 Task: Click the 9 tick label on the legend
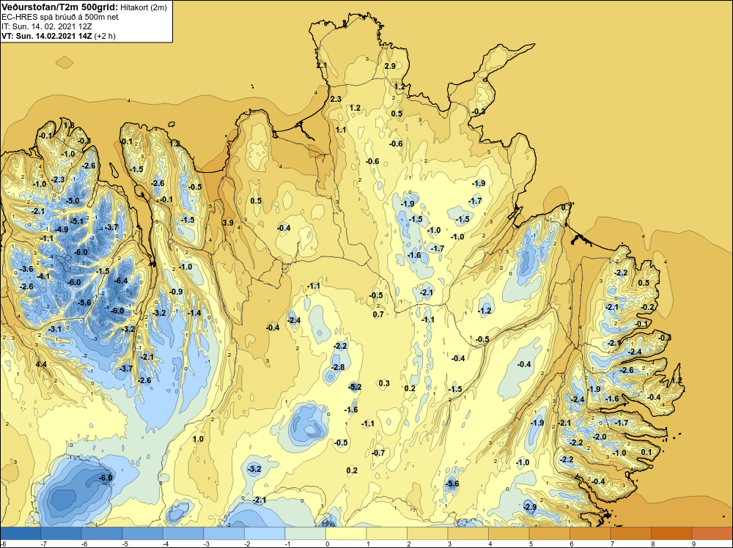click(693, 544)
